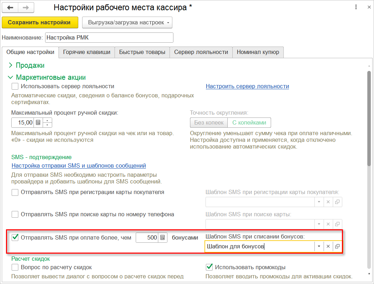
Task: Open calculator for maximum manual discount percent
Action: 38,123
